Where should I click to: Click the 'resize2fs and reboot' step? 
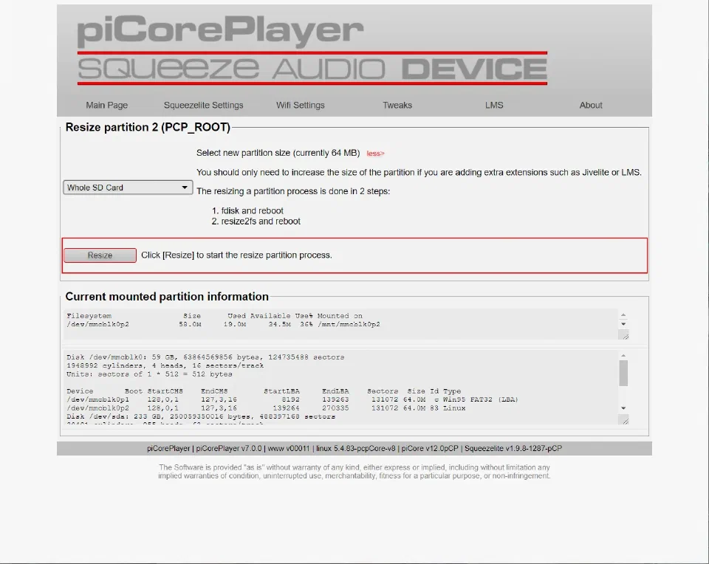pos(261,221)
